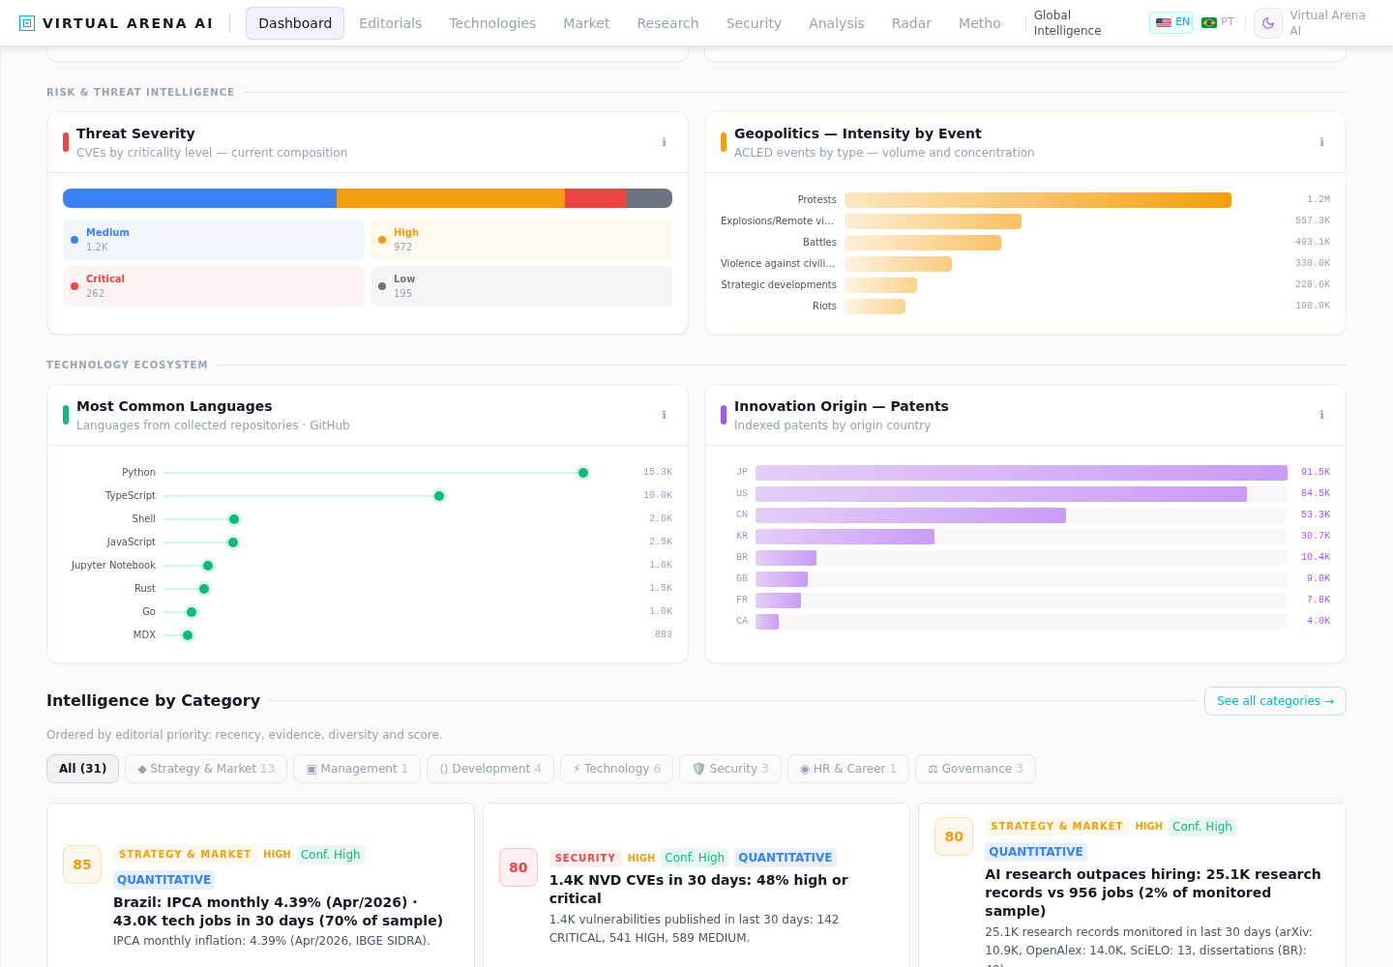Select the Critical 262 severity tile
Image resolution: width=1393 pixels, height=967 pixels.
[214, 286]
